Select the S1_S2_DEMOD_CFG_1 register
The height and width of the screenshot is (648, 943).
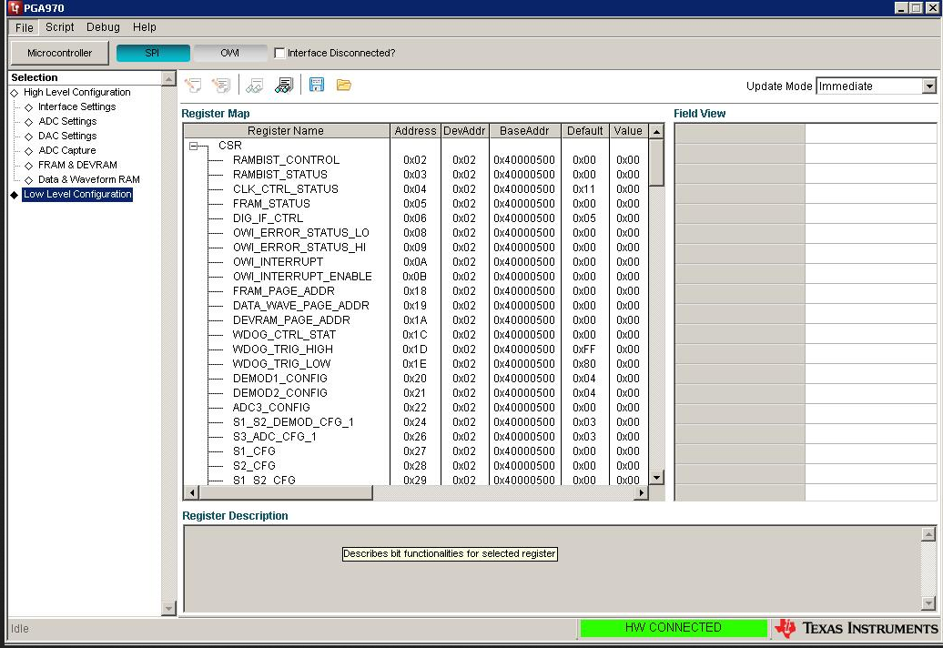[x=293, y=422]
